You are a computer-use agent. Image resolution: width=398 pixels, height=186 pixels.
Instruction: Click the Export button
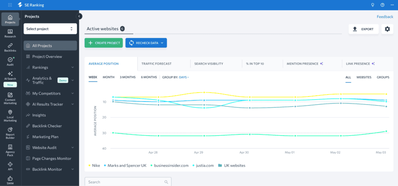point(363,29)
